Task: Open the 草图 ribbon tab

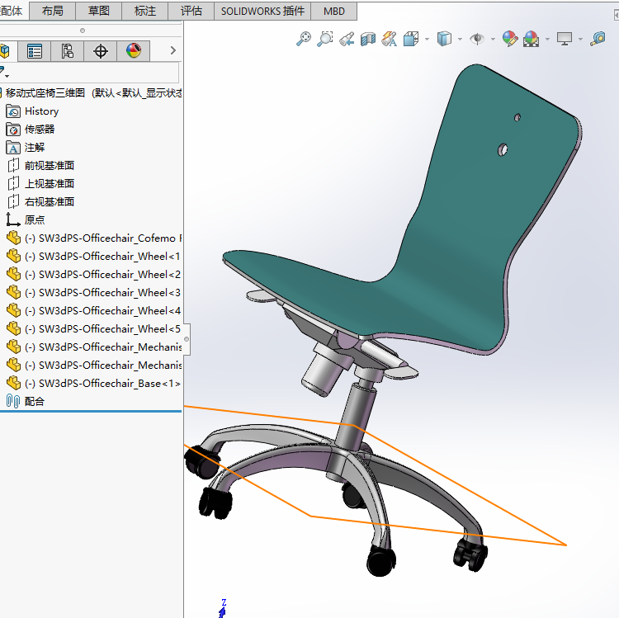Action: pos(99,11)
